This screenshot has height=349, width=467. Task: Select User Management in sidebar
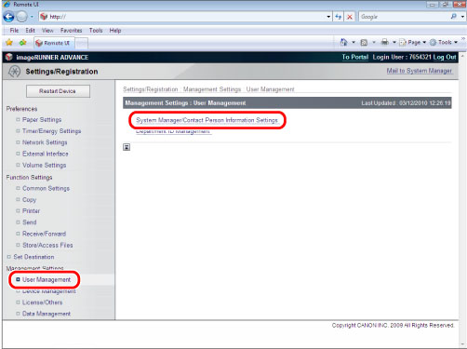[47, 279]
